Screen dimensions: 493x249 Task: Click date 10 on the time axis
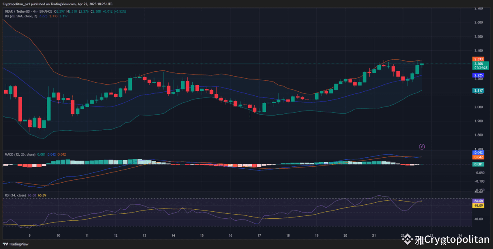[58, 235]
